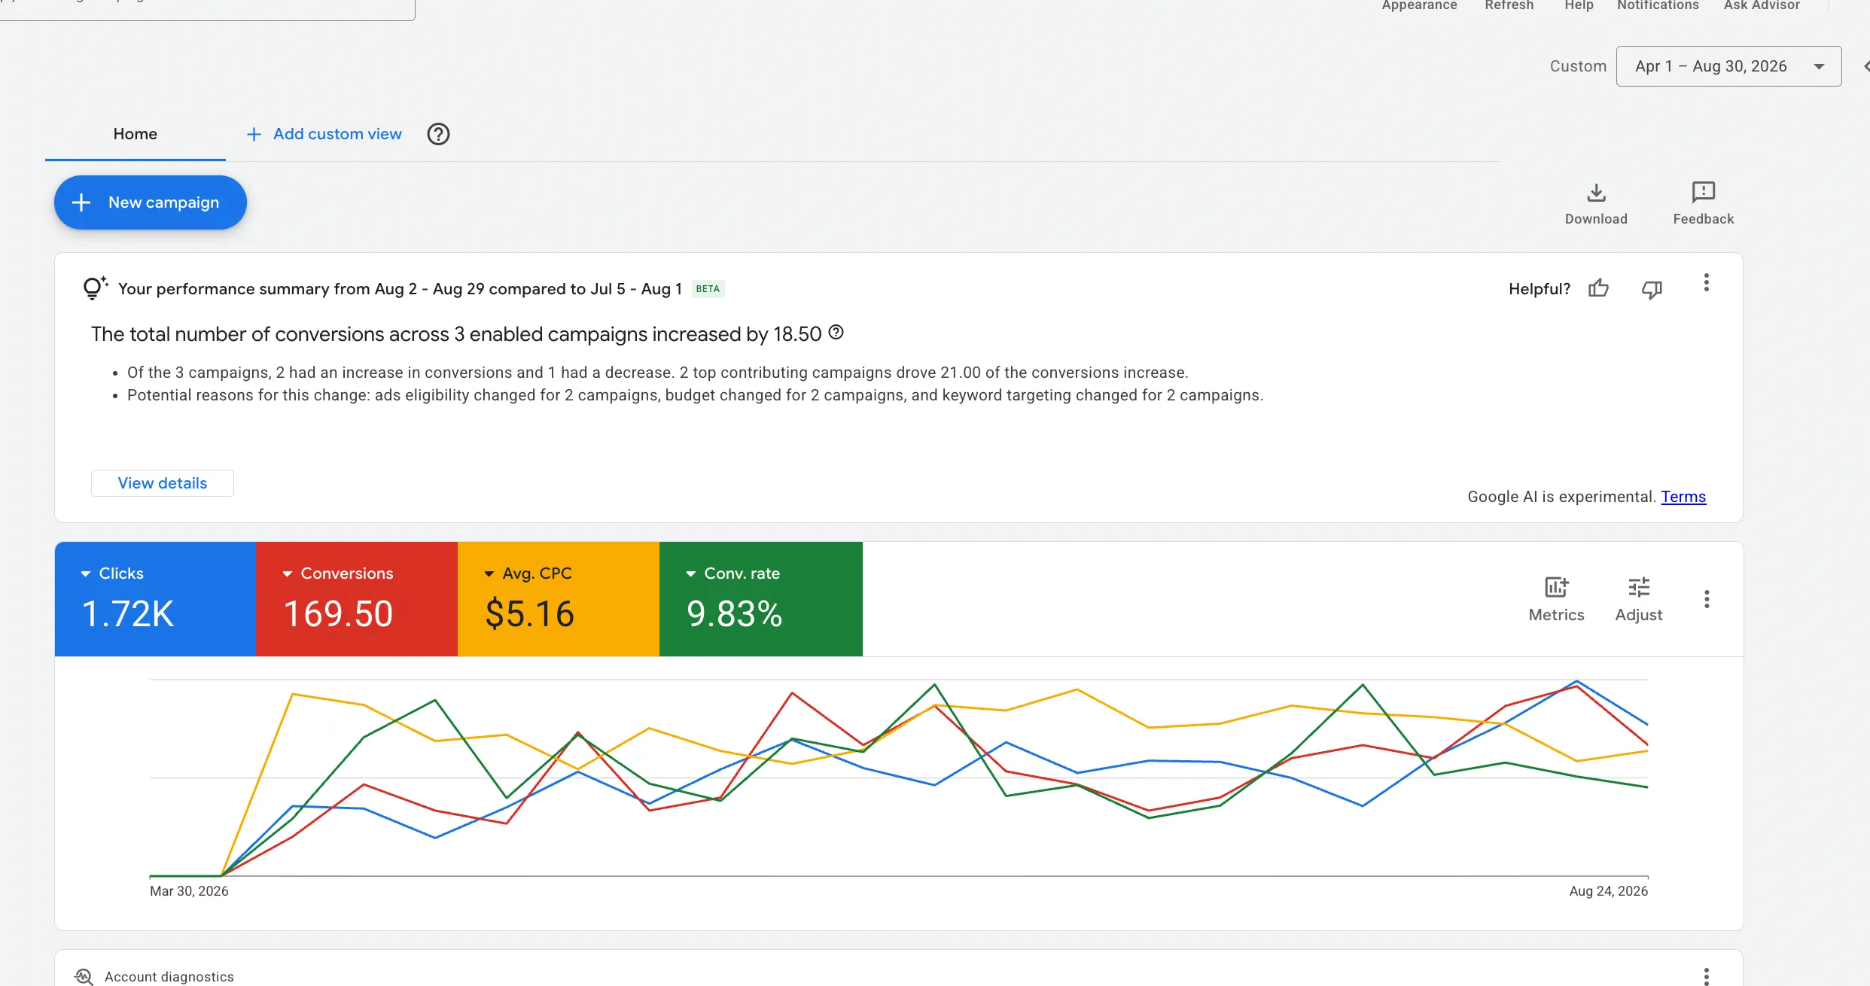Click Add custom view
The height and width of the screenshot is (986, 1870).
point(324,134)
